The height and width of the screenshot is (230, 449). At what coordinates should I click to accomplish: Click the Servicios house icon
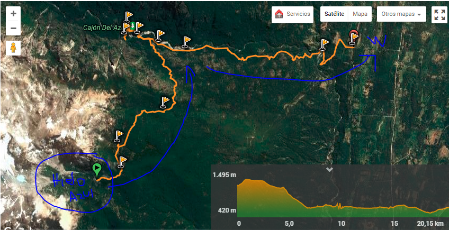tap(279, 14)
